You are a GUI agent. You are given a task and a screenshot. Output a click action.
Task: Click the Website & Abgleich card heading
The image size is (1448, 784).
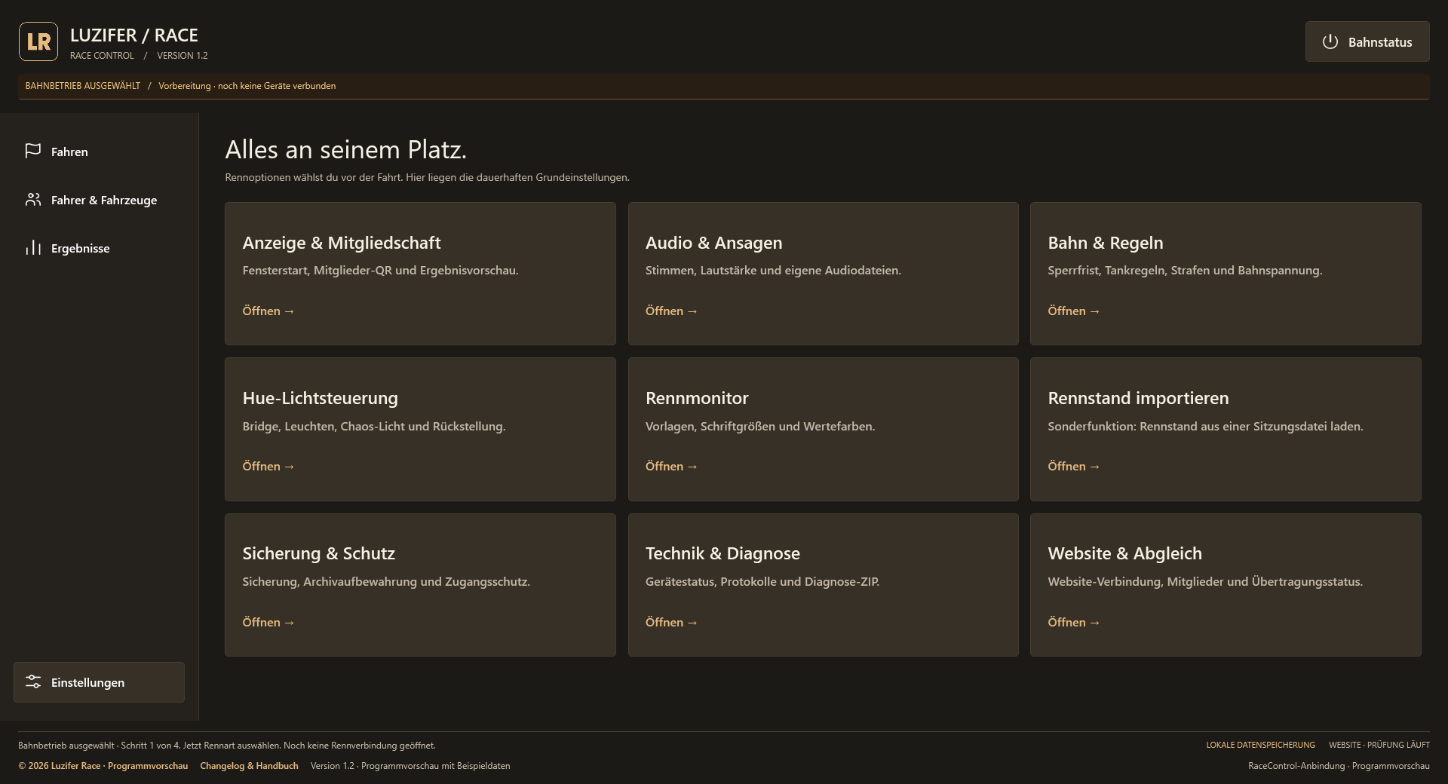pyautogui.click(x=1124, y=553)
